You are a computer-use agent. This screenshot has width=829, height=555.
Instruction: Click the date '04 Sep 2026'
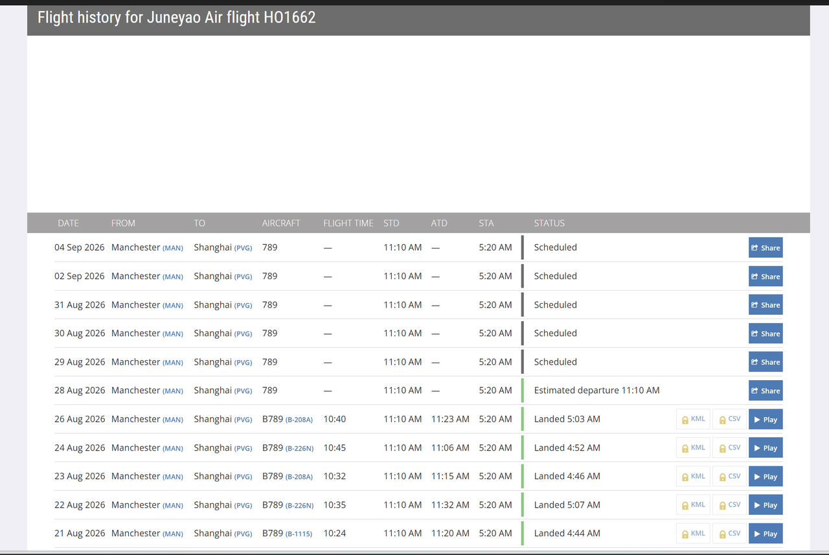[x=79, y=247]
